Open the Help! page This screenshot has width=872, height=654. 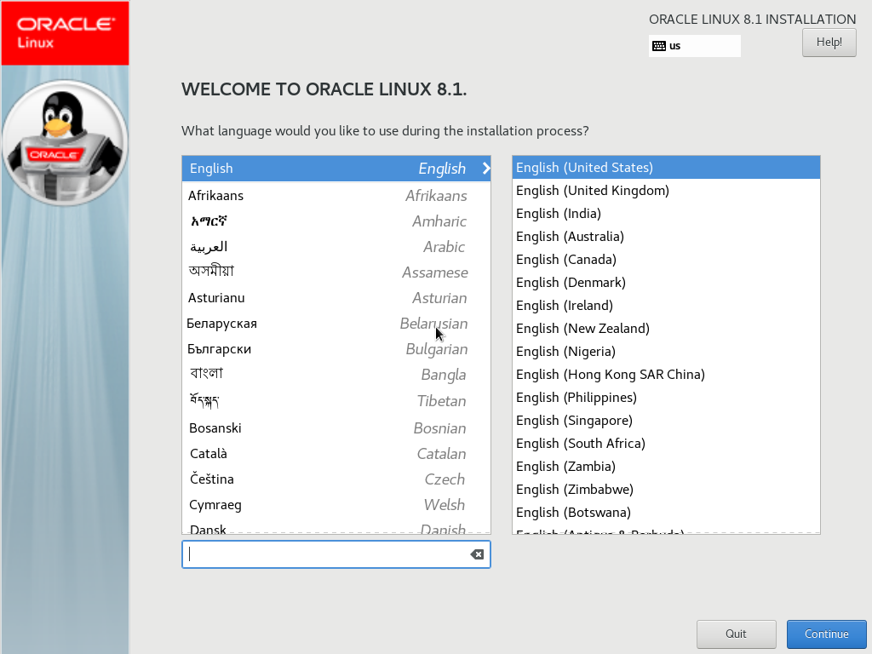click(829, 43)
